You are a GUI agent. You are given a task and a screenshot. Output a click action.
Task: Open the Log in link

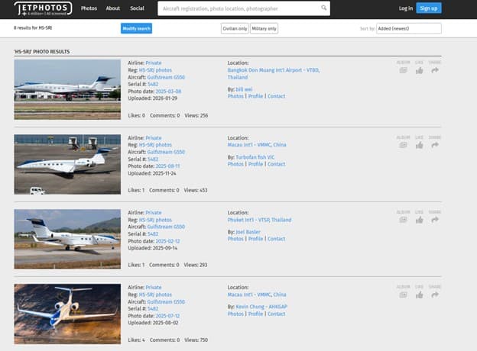[x=405, y=8]
